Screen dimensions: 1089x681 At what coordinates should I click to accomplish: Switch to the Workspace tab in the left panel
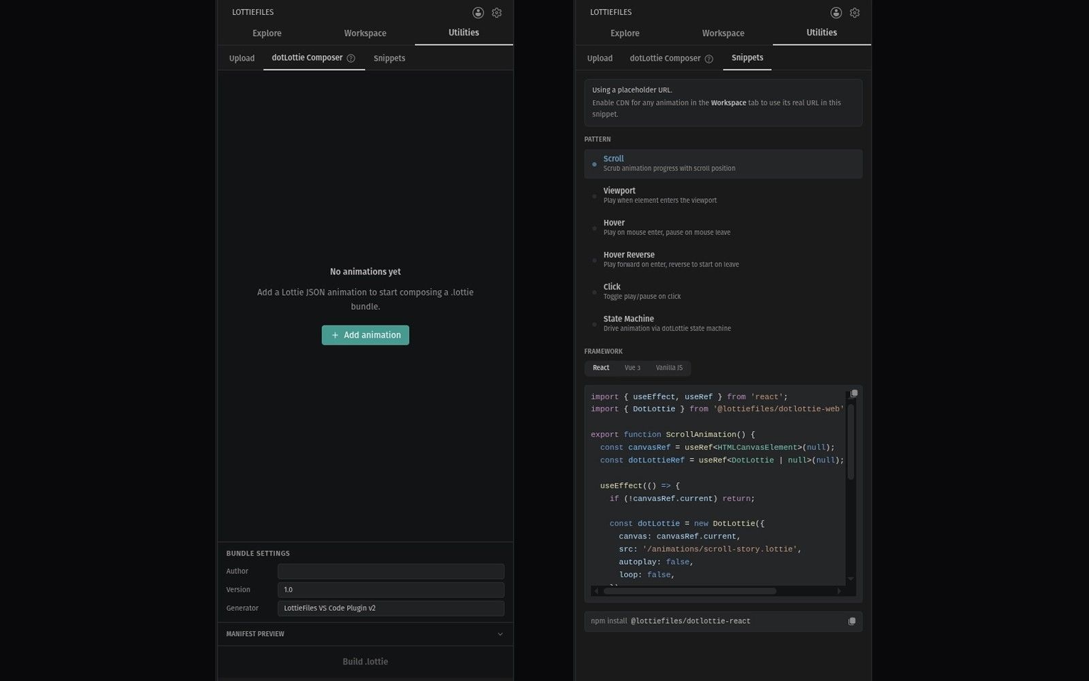[x=365, y=33]
